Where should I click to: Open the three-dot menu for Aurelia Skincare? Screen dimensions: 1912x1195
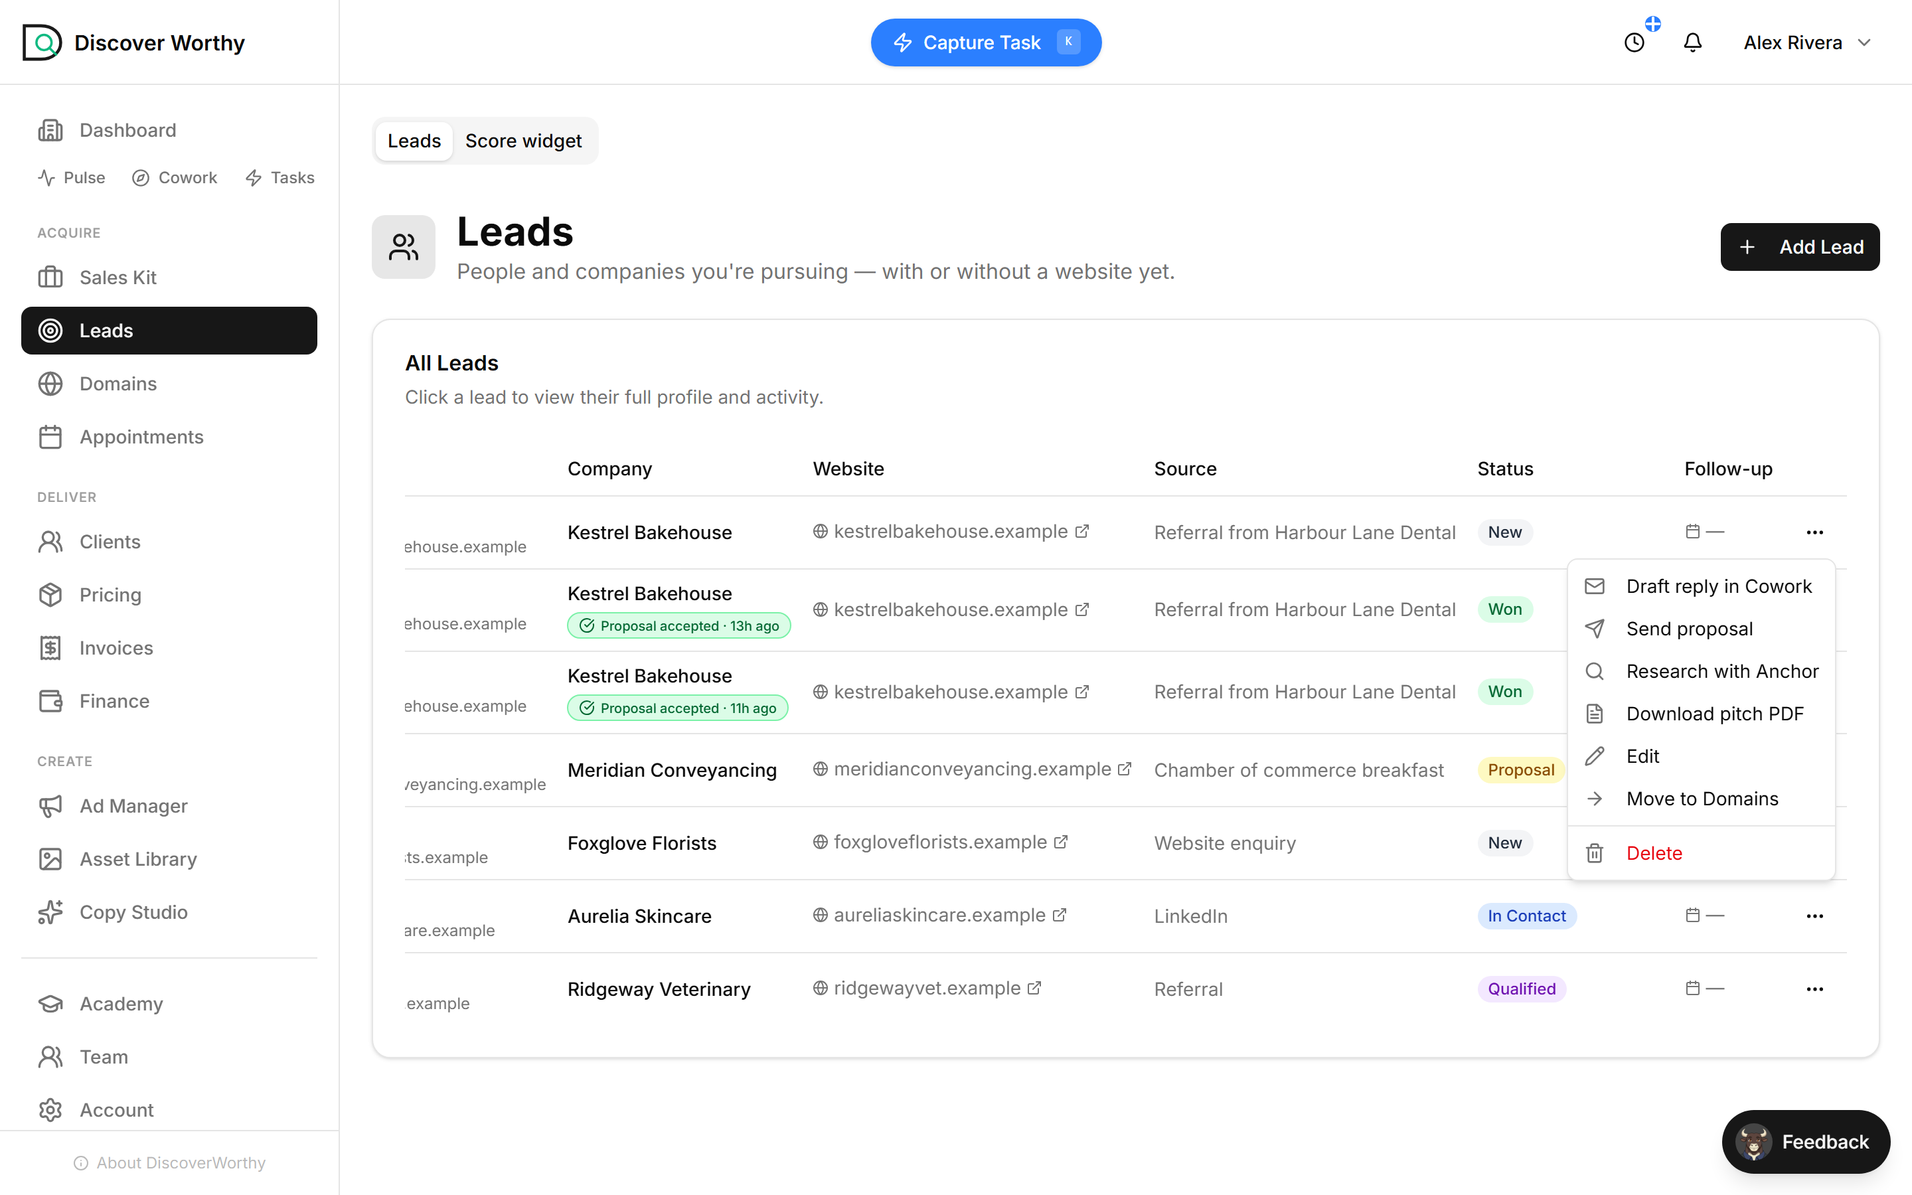coord(1814,916)
